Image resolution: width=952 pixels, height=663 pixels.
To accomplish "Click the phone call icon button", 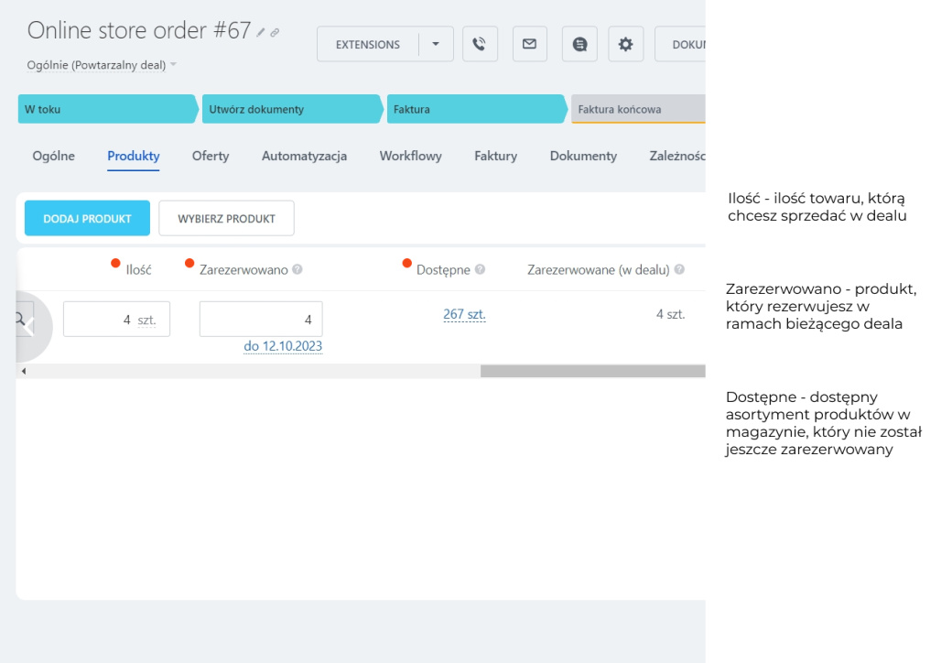I will (480, 44).
